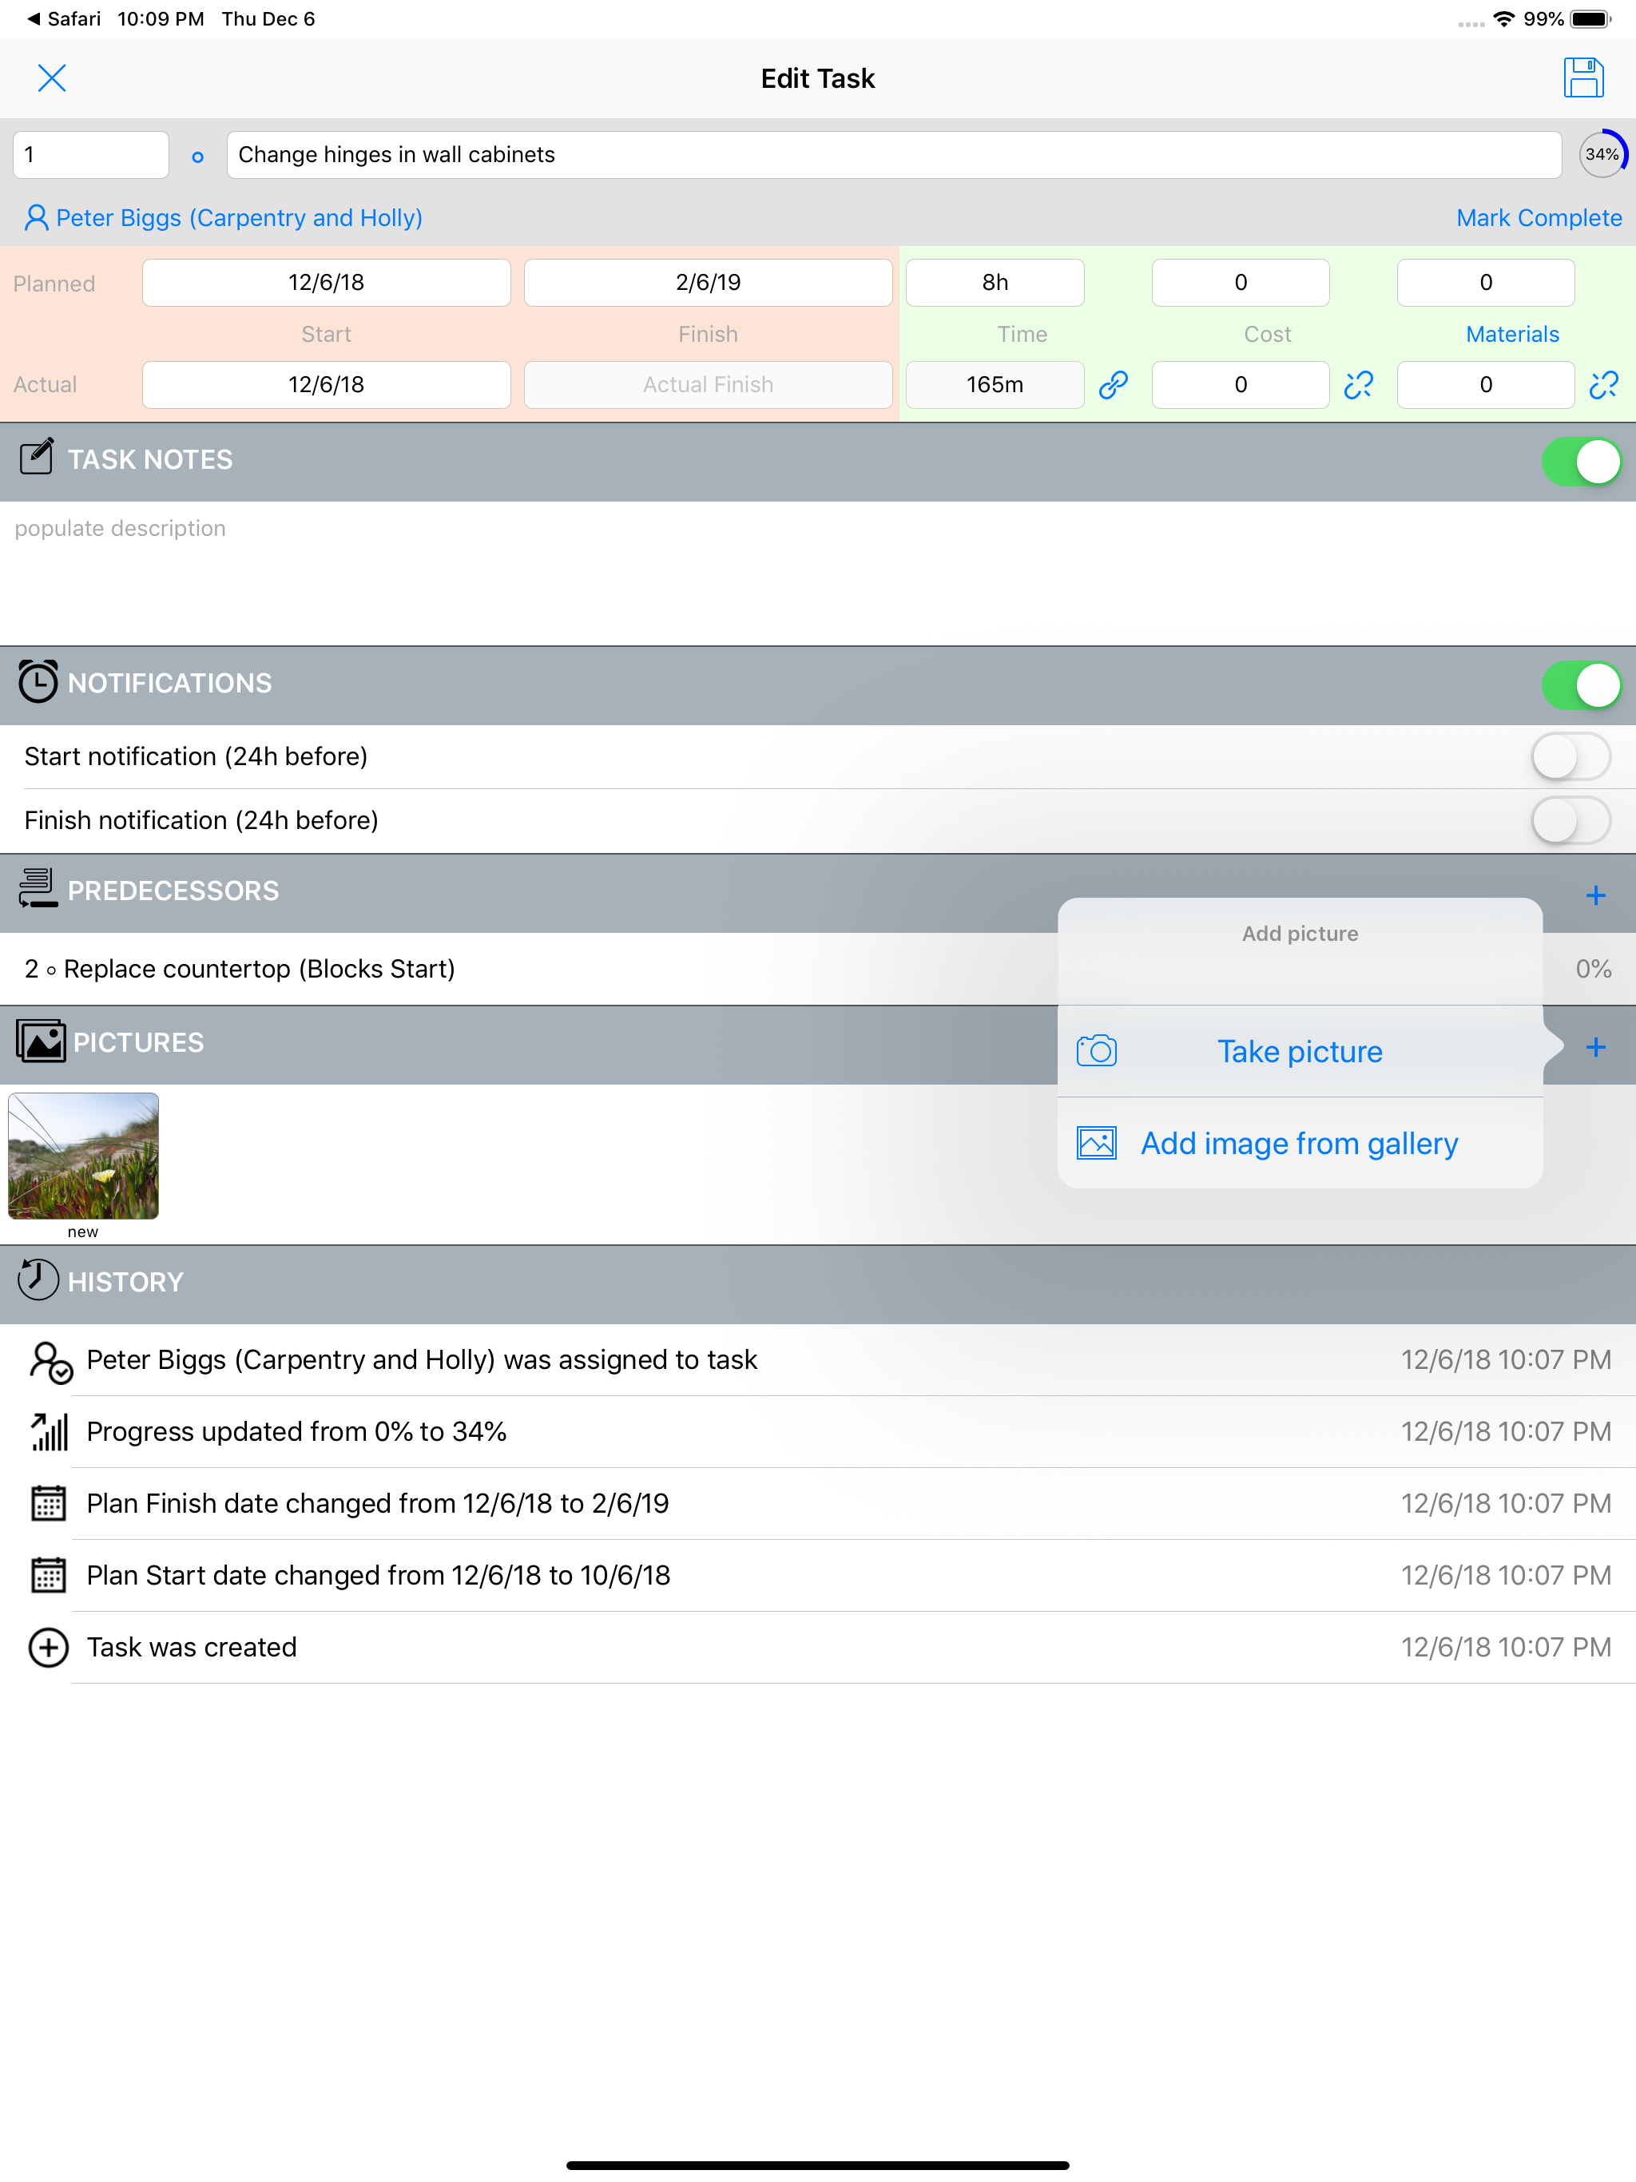Edit planned time field 8h
The height and width of the screenshot is (2182, 1636).
pos(995,283)
